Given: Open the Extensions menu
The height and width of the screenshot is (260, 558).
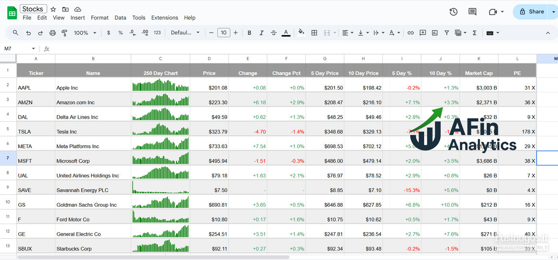Looking at the screenshot, I should [165, 18].
